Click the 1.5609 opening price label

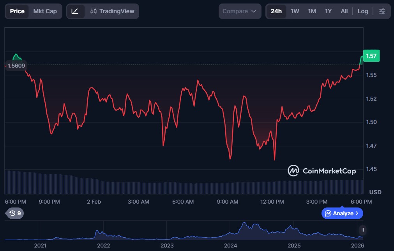pos(16,66)
